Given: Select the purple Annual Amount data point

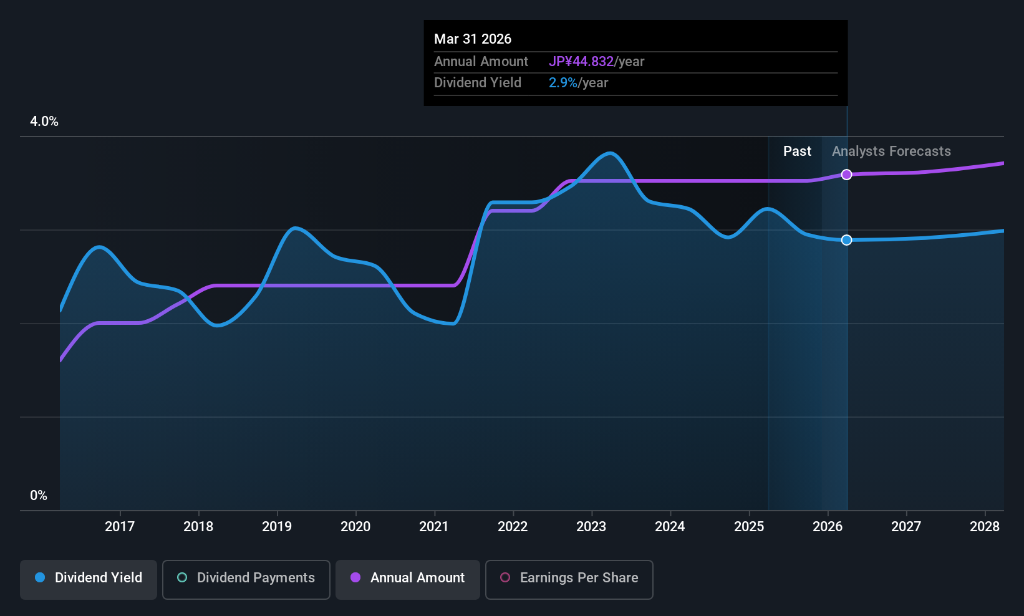Looking at the screenshot, I should point(846,175).
